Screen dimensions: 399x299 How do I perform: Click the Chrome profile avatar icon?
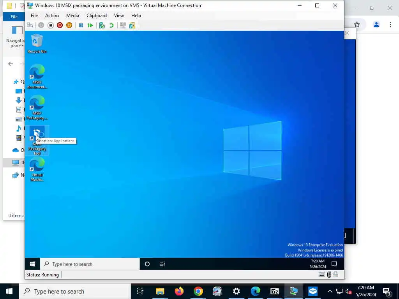point(376,25)
